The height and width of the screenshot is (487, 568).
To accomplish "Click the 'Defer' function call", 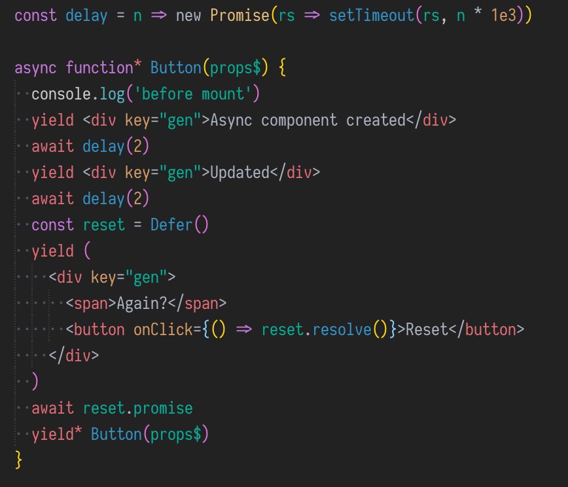I will (171, 225).
